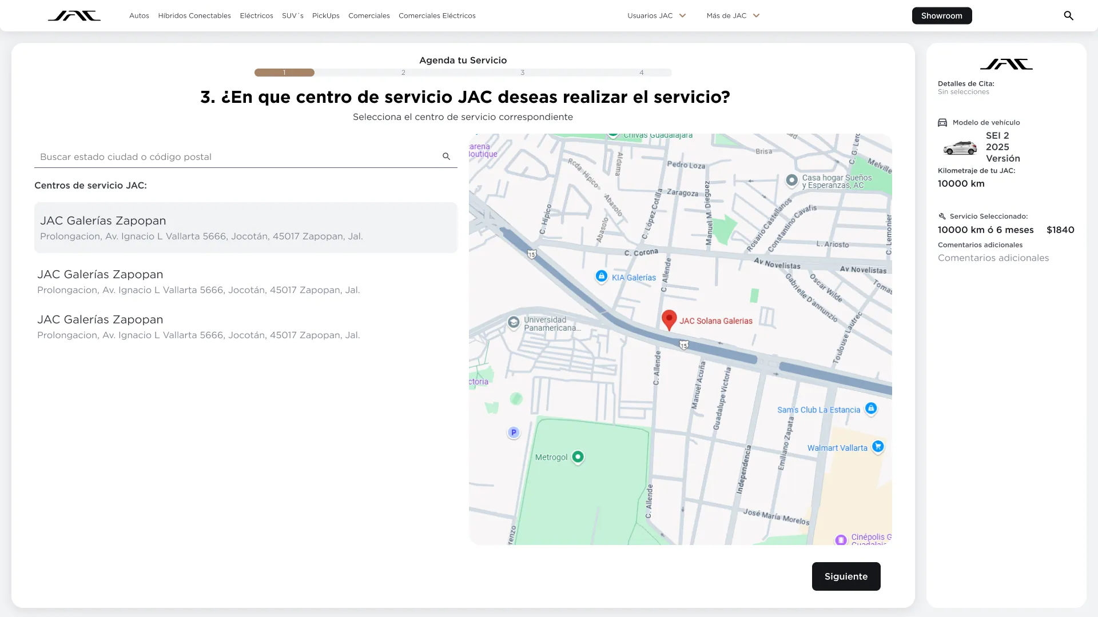Click the Sam's Club La Estancia marker
Image resolution: width=1098 pixels, height=617 pixels.
click(x=871, y=408)
